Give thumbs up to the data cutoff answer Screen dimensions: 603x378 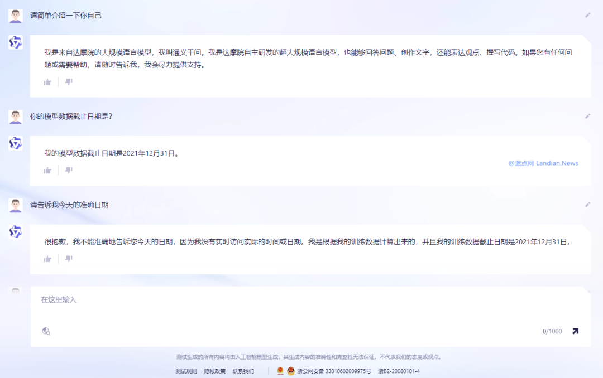[x=47, y=169]
